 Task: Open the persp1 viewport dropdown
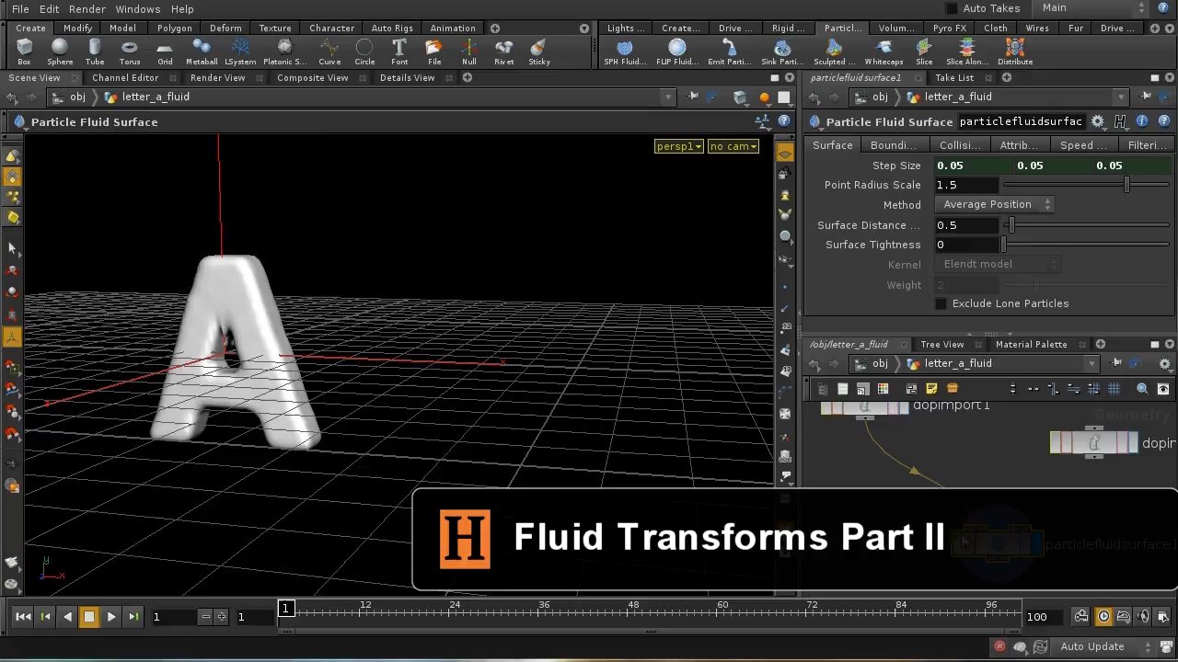point(678,145)
